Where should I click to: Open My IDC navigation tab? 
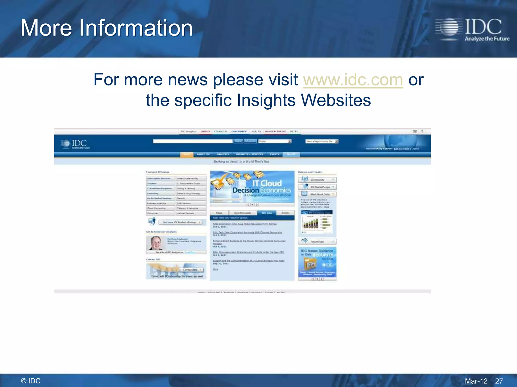coord(291,154)
